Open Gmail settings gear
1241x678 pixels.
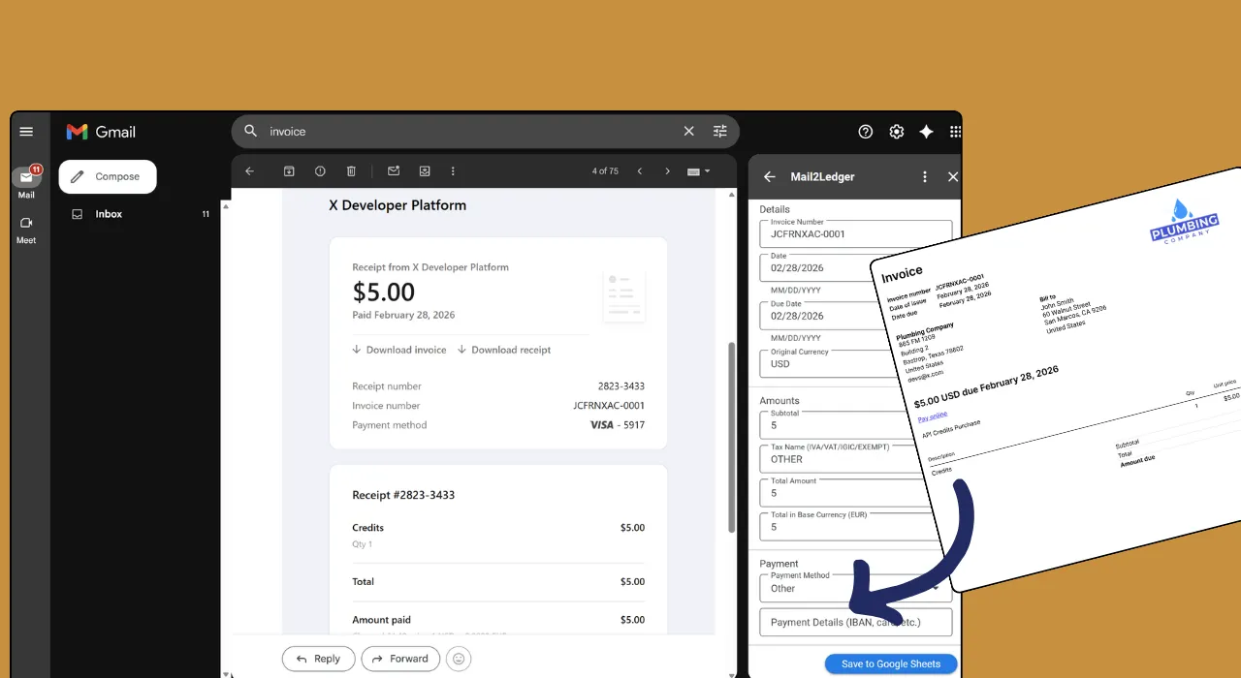point(897,132)
